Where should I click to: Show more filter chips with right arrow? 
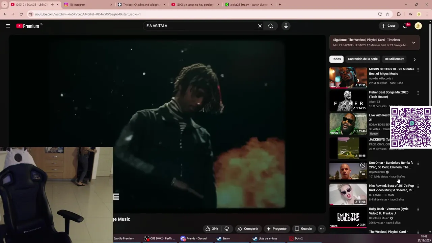pos(414,59)
